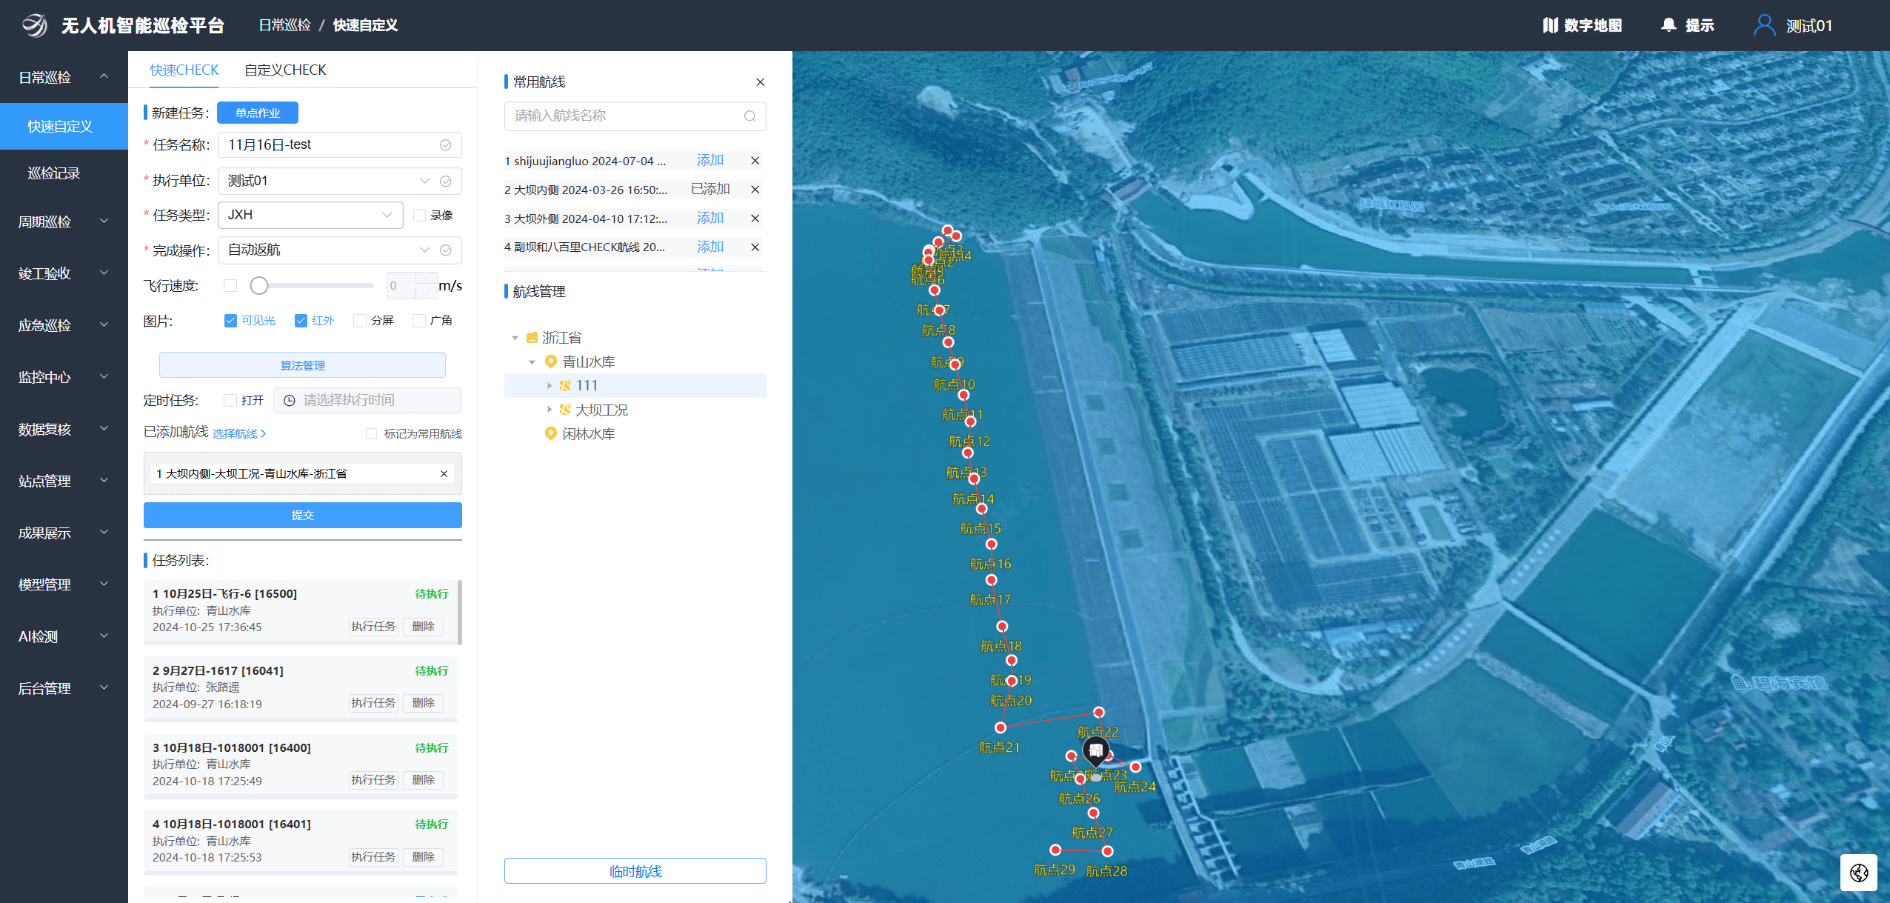Image resolution: width=1890 pixels, height=903 pixels.
Task: Open 巡检记录 in the sidebar
Action: point(54,173)
